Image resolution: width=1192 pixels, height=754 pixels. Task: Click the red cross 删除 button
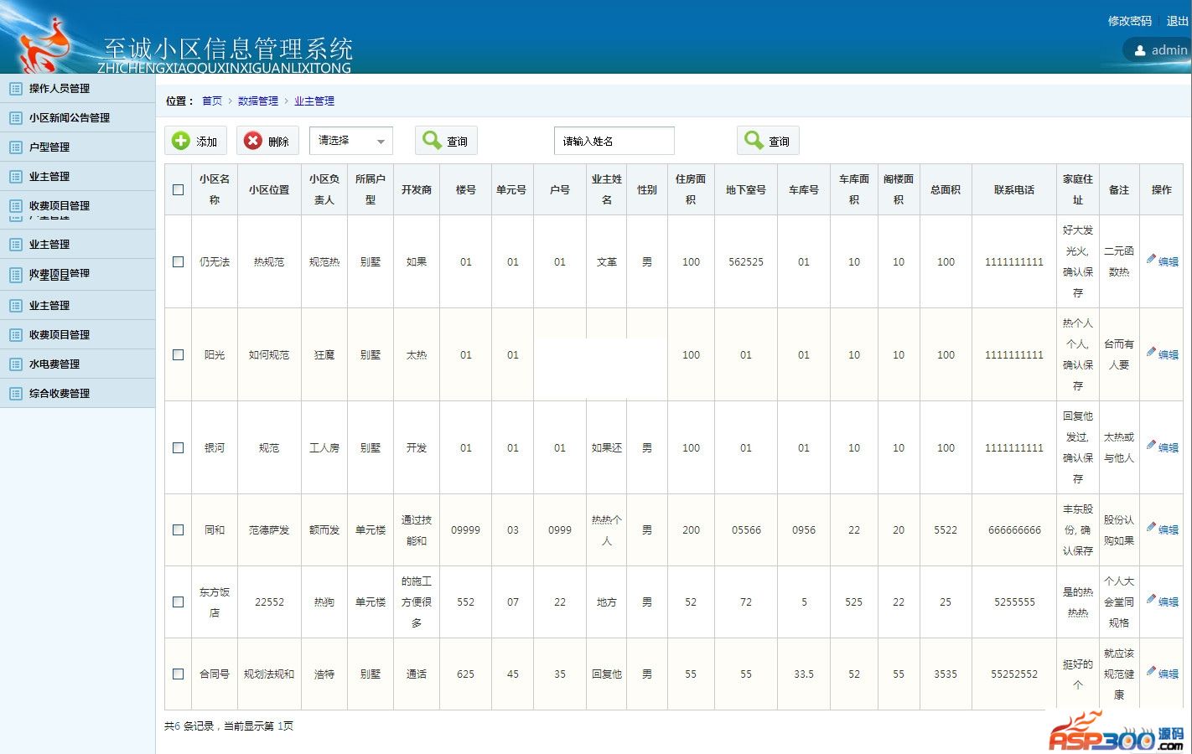(267, 141)
